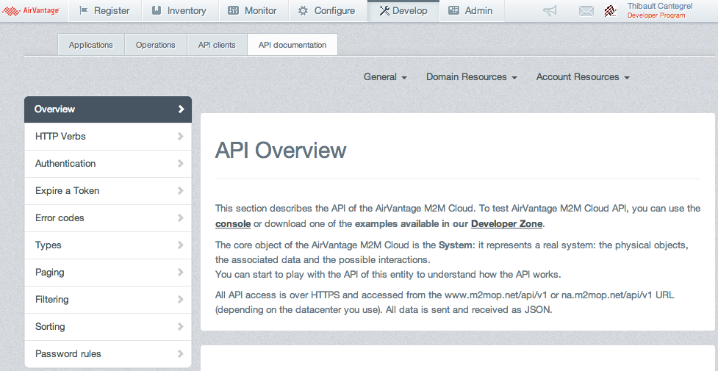Click the bold word System
718x371 pixels.
click(455, 245)
